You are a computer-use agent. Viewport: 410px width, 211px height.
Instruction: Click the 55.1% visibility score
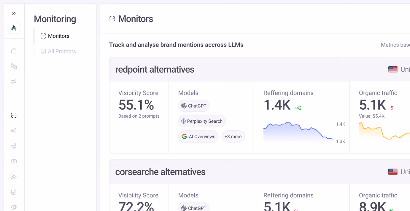click(136, 105)
